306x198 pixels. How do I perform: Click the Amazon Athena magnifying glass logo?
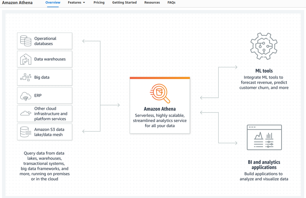[160, 93]
